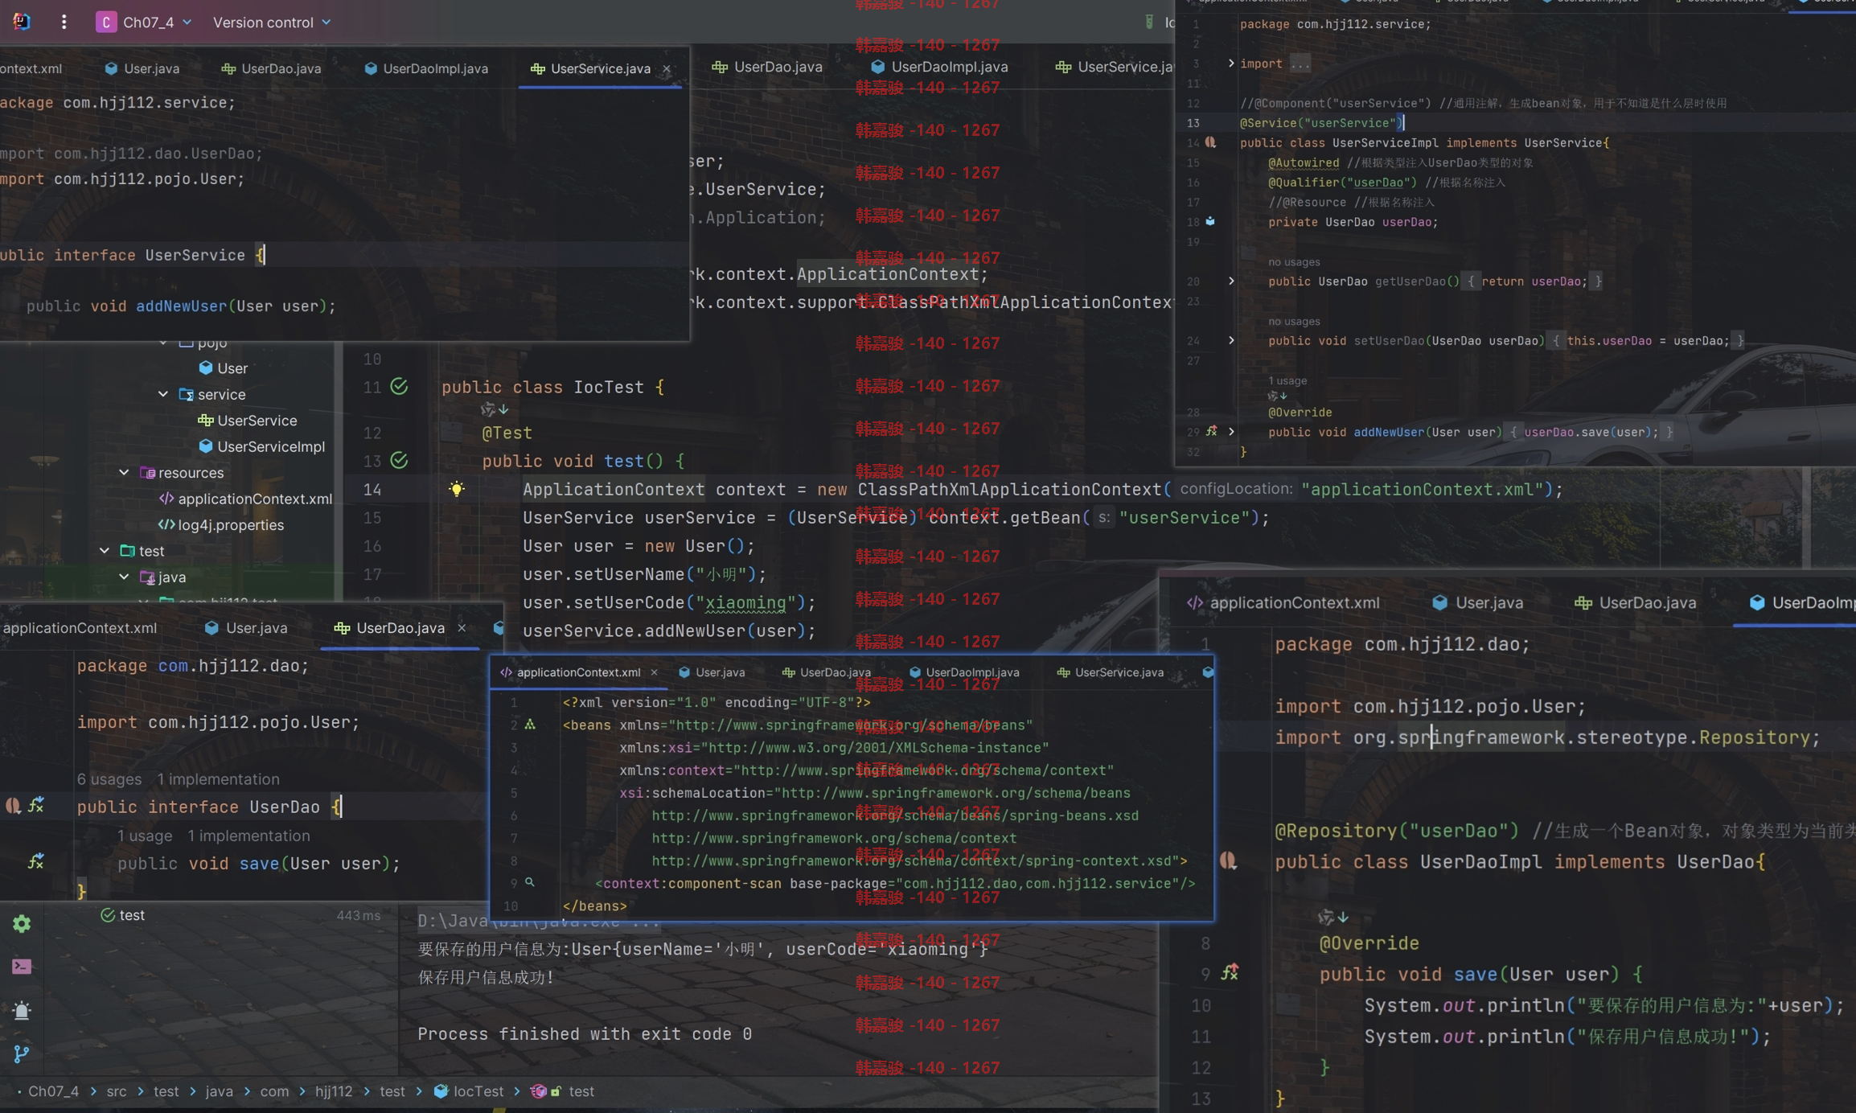The width and height of the screenshot is (1856, 1113).
Task: Collapse the java test-root chevron
Action: pyautogui.click(x=125, y=577)
